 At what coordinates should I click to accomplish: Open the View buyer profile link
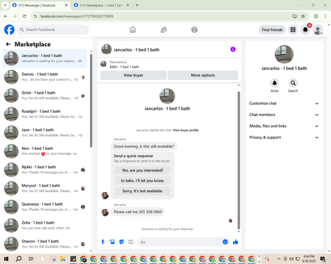pyautogui.click(x=185, y=130)
